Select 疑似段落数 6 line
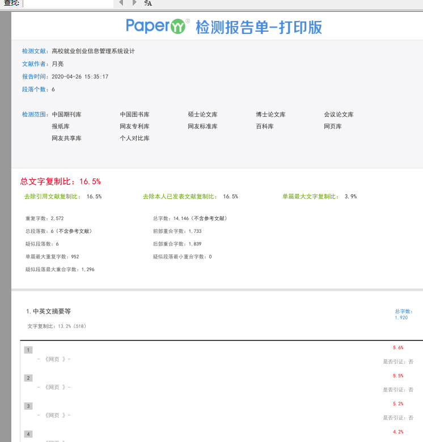Screen dimensions: 423x442 pos(42,244)
